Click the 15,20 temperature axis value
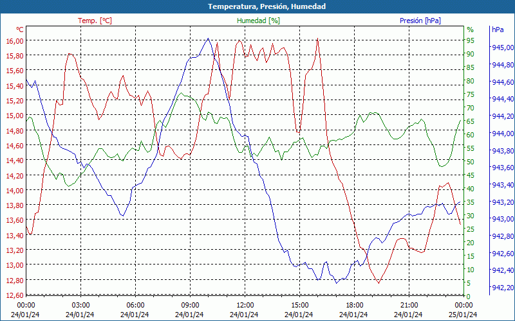 coord(15,101)
